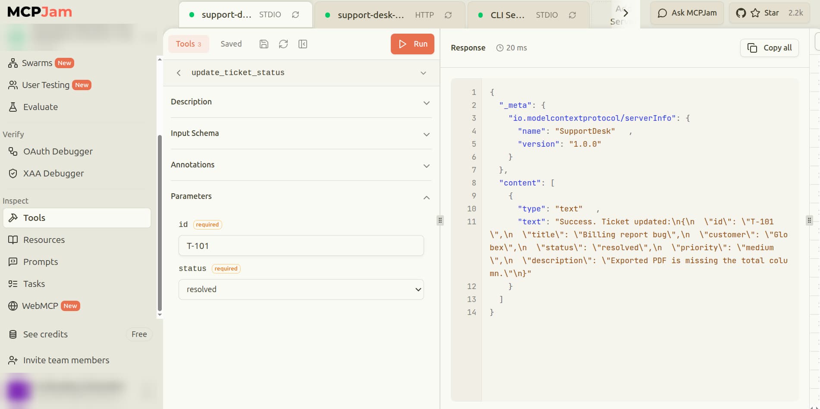
Task: Click See credits in the sidebar
Action: 45,334
